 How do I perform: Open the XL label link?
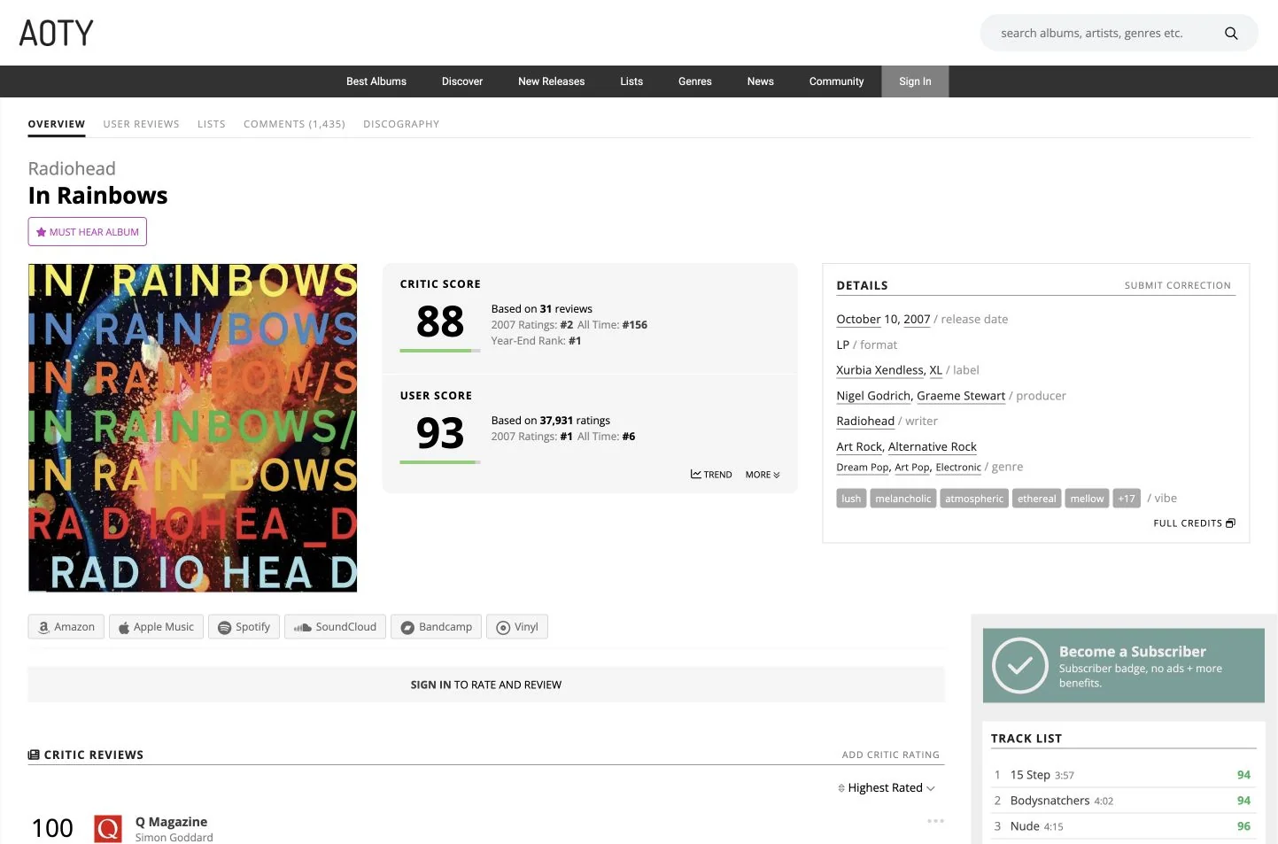click(x=936, y=370)
